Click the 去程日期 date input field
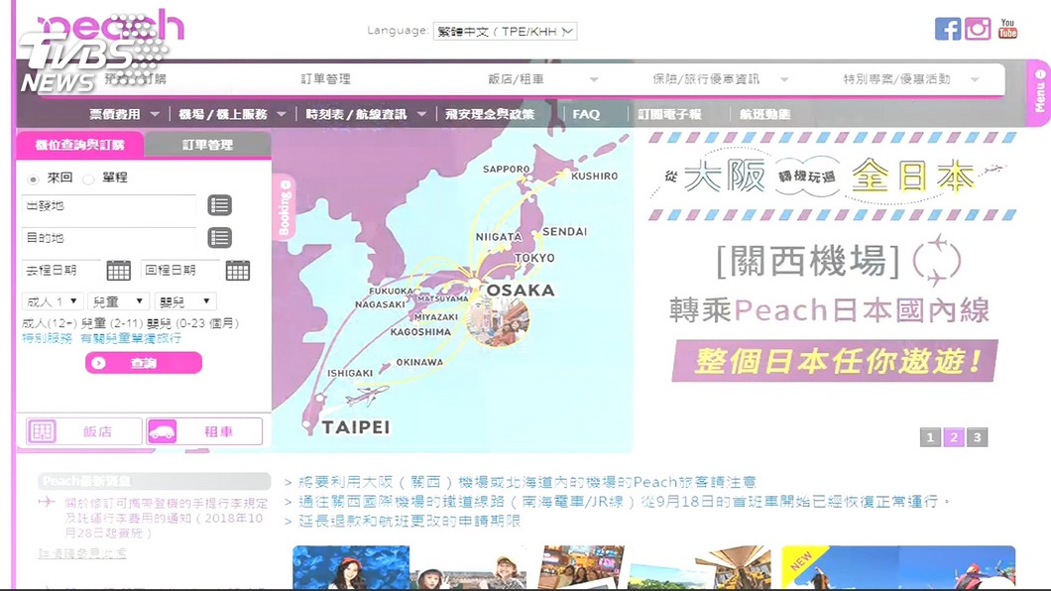The height and width of the screenshot is (591, 1051). coord(61,270)
